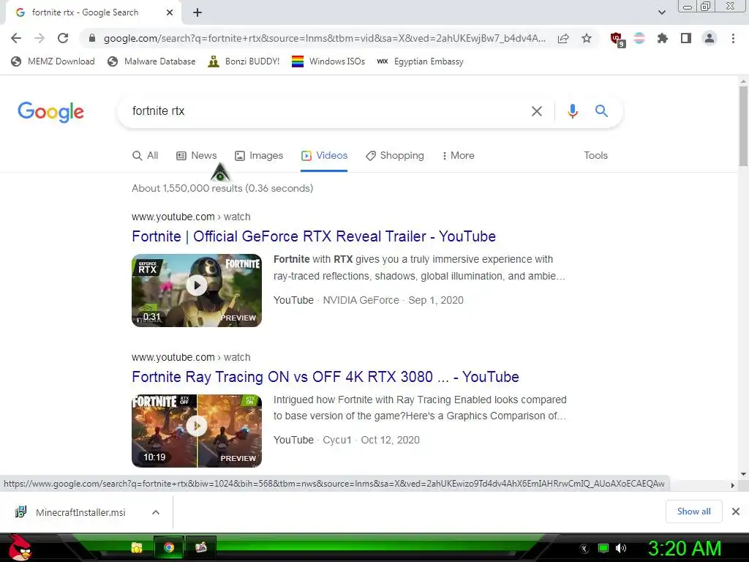Open the Angry Birds start button
Viewport: 749px width, 562px height.
[20, 547]
